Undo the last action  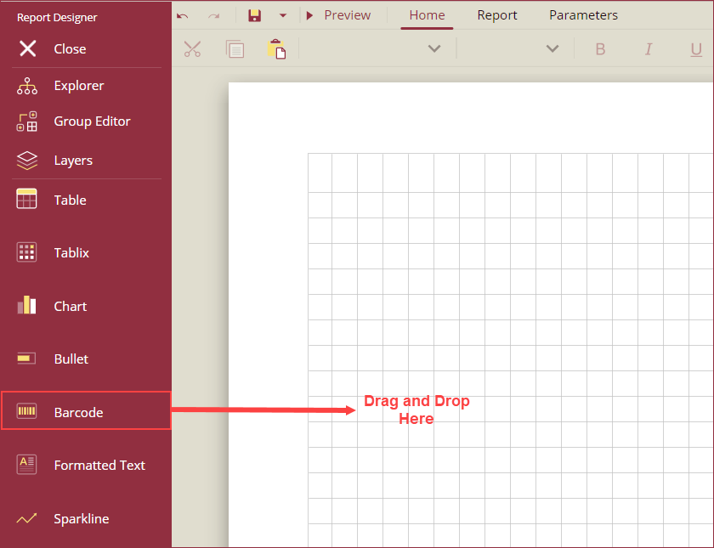[183, 16]
